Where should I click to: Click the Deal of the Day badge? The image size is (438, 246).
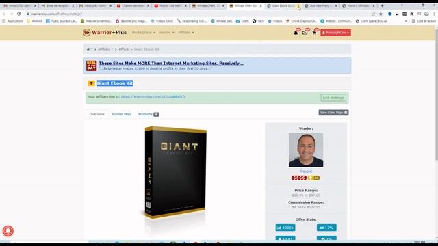tap(91, 66)
